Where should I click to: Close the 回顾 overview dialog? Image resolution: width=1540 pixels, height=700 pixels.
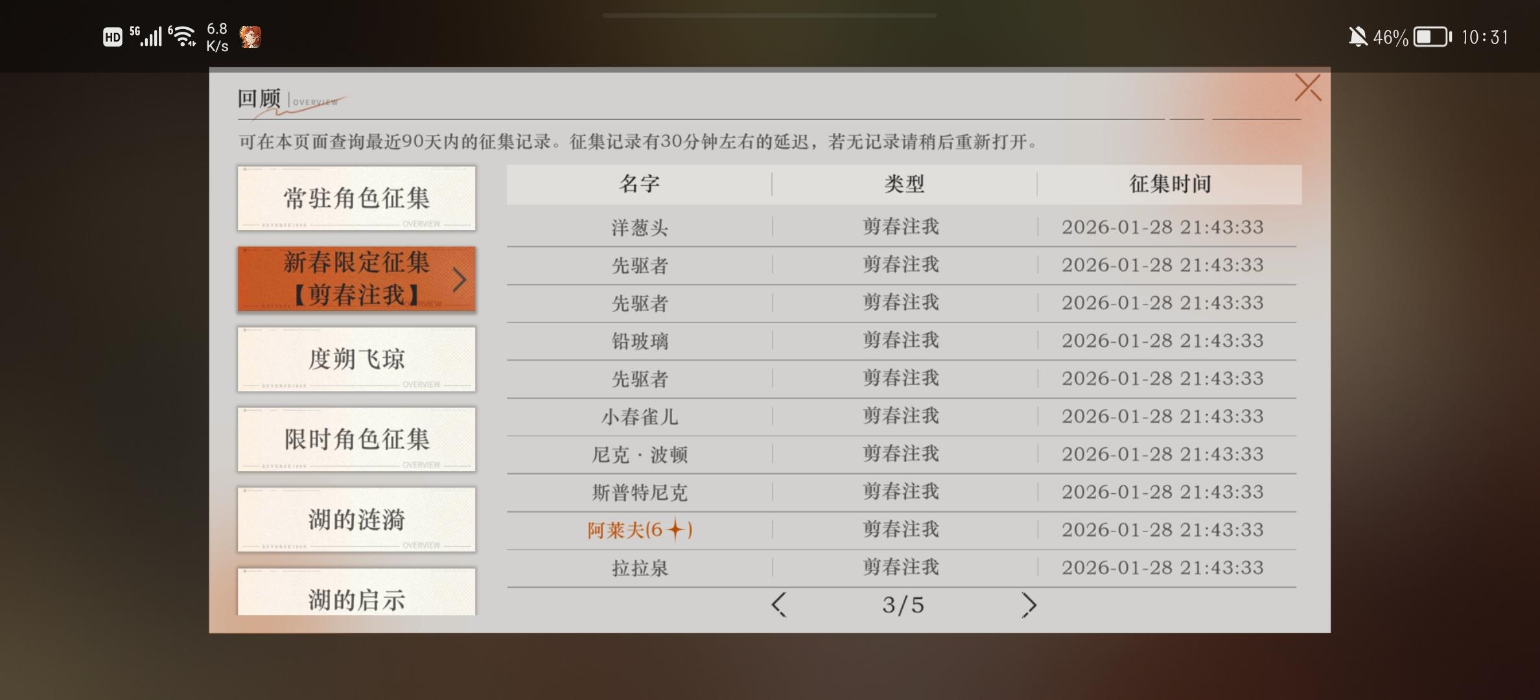[x=1307, y=88]
